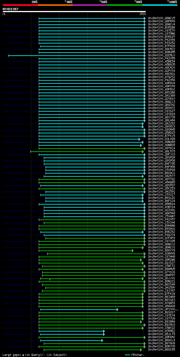Image resolution: width=180 pixels, height=357 pixels.
Task: Open hit UniRef100_B0M1B6
Action: click(161, 27)
